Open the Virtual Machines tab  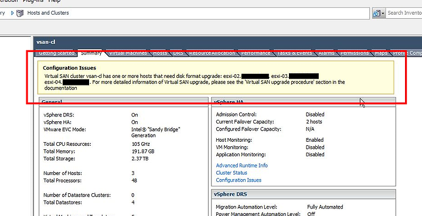(x=128, y=53)
